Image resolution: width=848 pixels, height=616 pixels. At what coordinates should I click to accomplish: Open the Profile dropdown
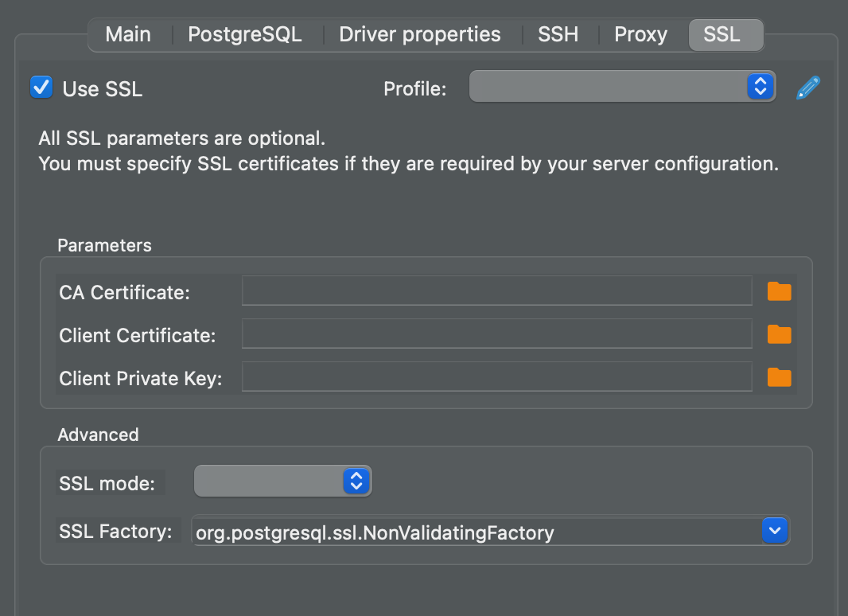click(620, 86)
